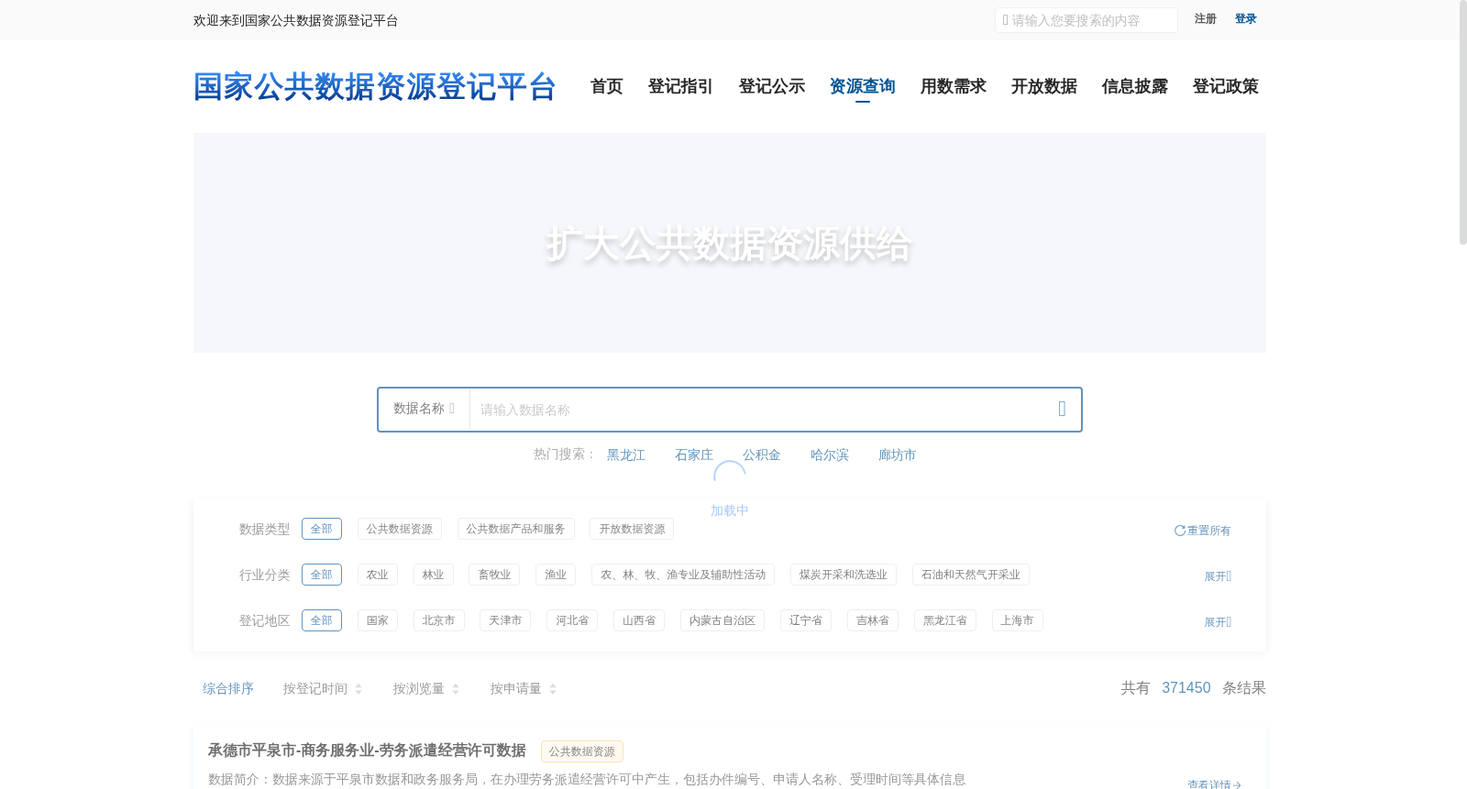Filter region by 天津市
1467x789 pixels.
click(x=505, y=620)
